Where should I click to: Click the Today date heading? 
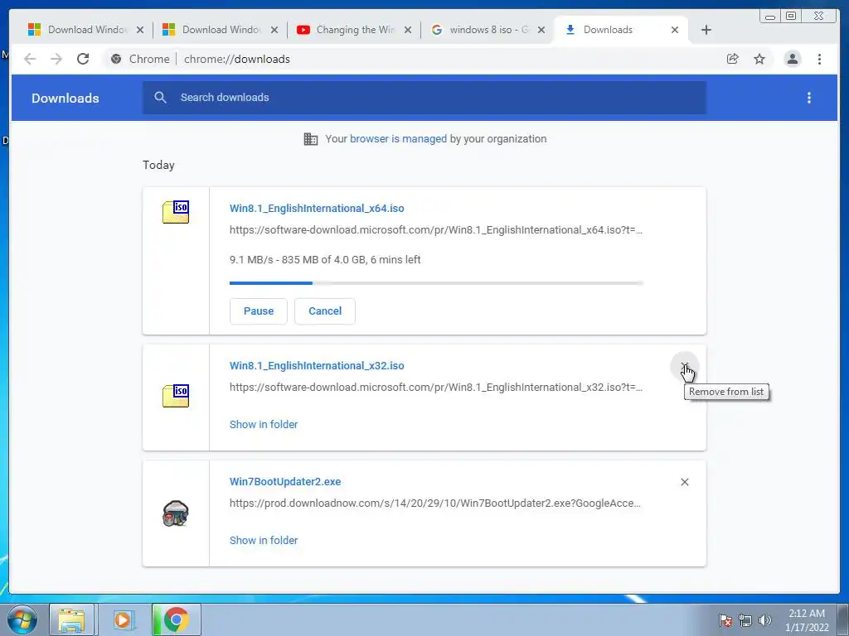pyautogui.click(x=158, y=165)
